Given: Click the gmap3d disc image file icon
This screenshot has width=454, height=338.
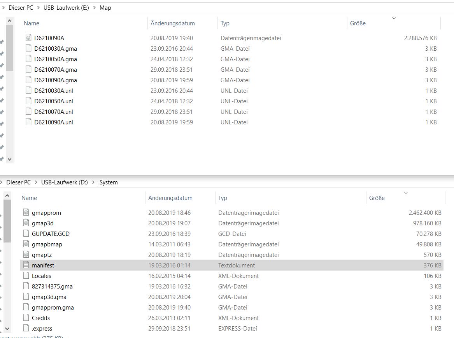Looking at the screenshot, I should [x=26, y=223].
